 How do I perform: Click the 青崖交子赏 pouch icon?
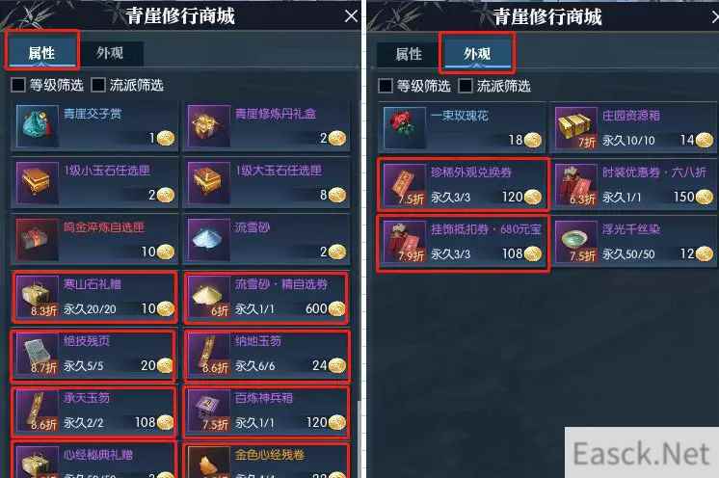pos(38,126)
